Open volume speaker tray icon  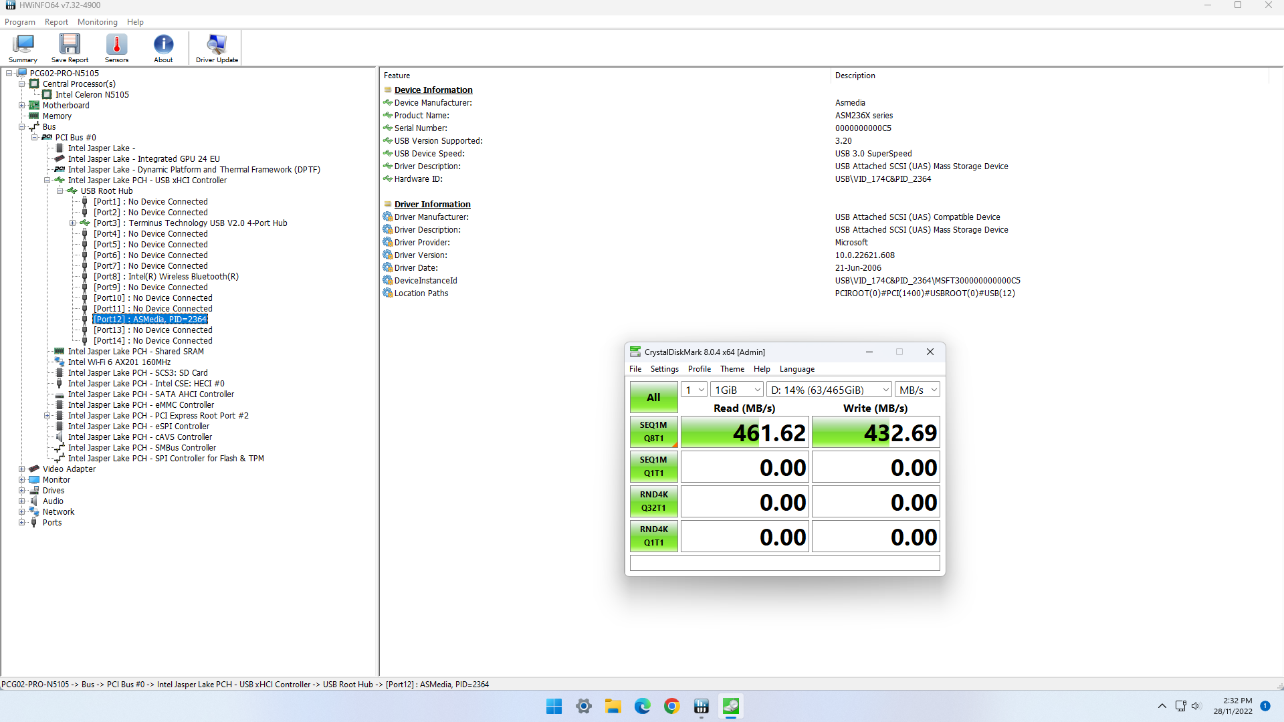[1196, 706]
